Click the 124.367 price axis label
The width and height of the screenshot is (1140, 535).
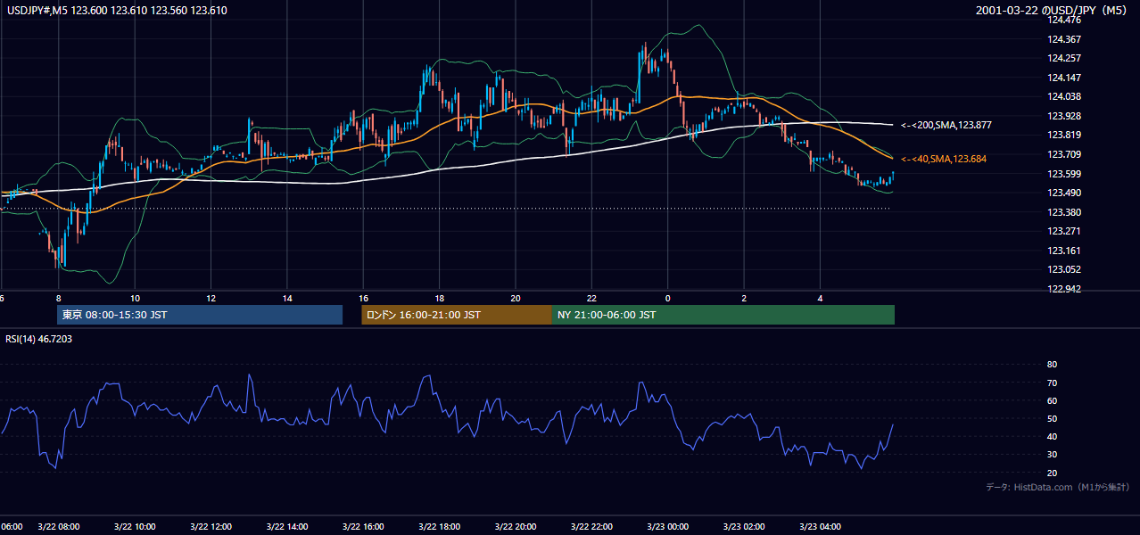1063,39
